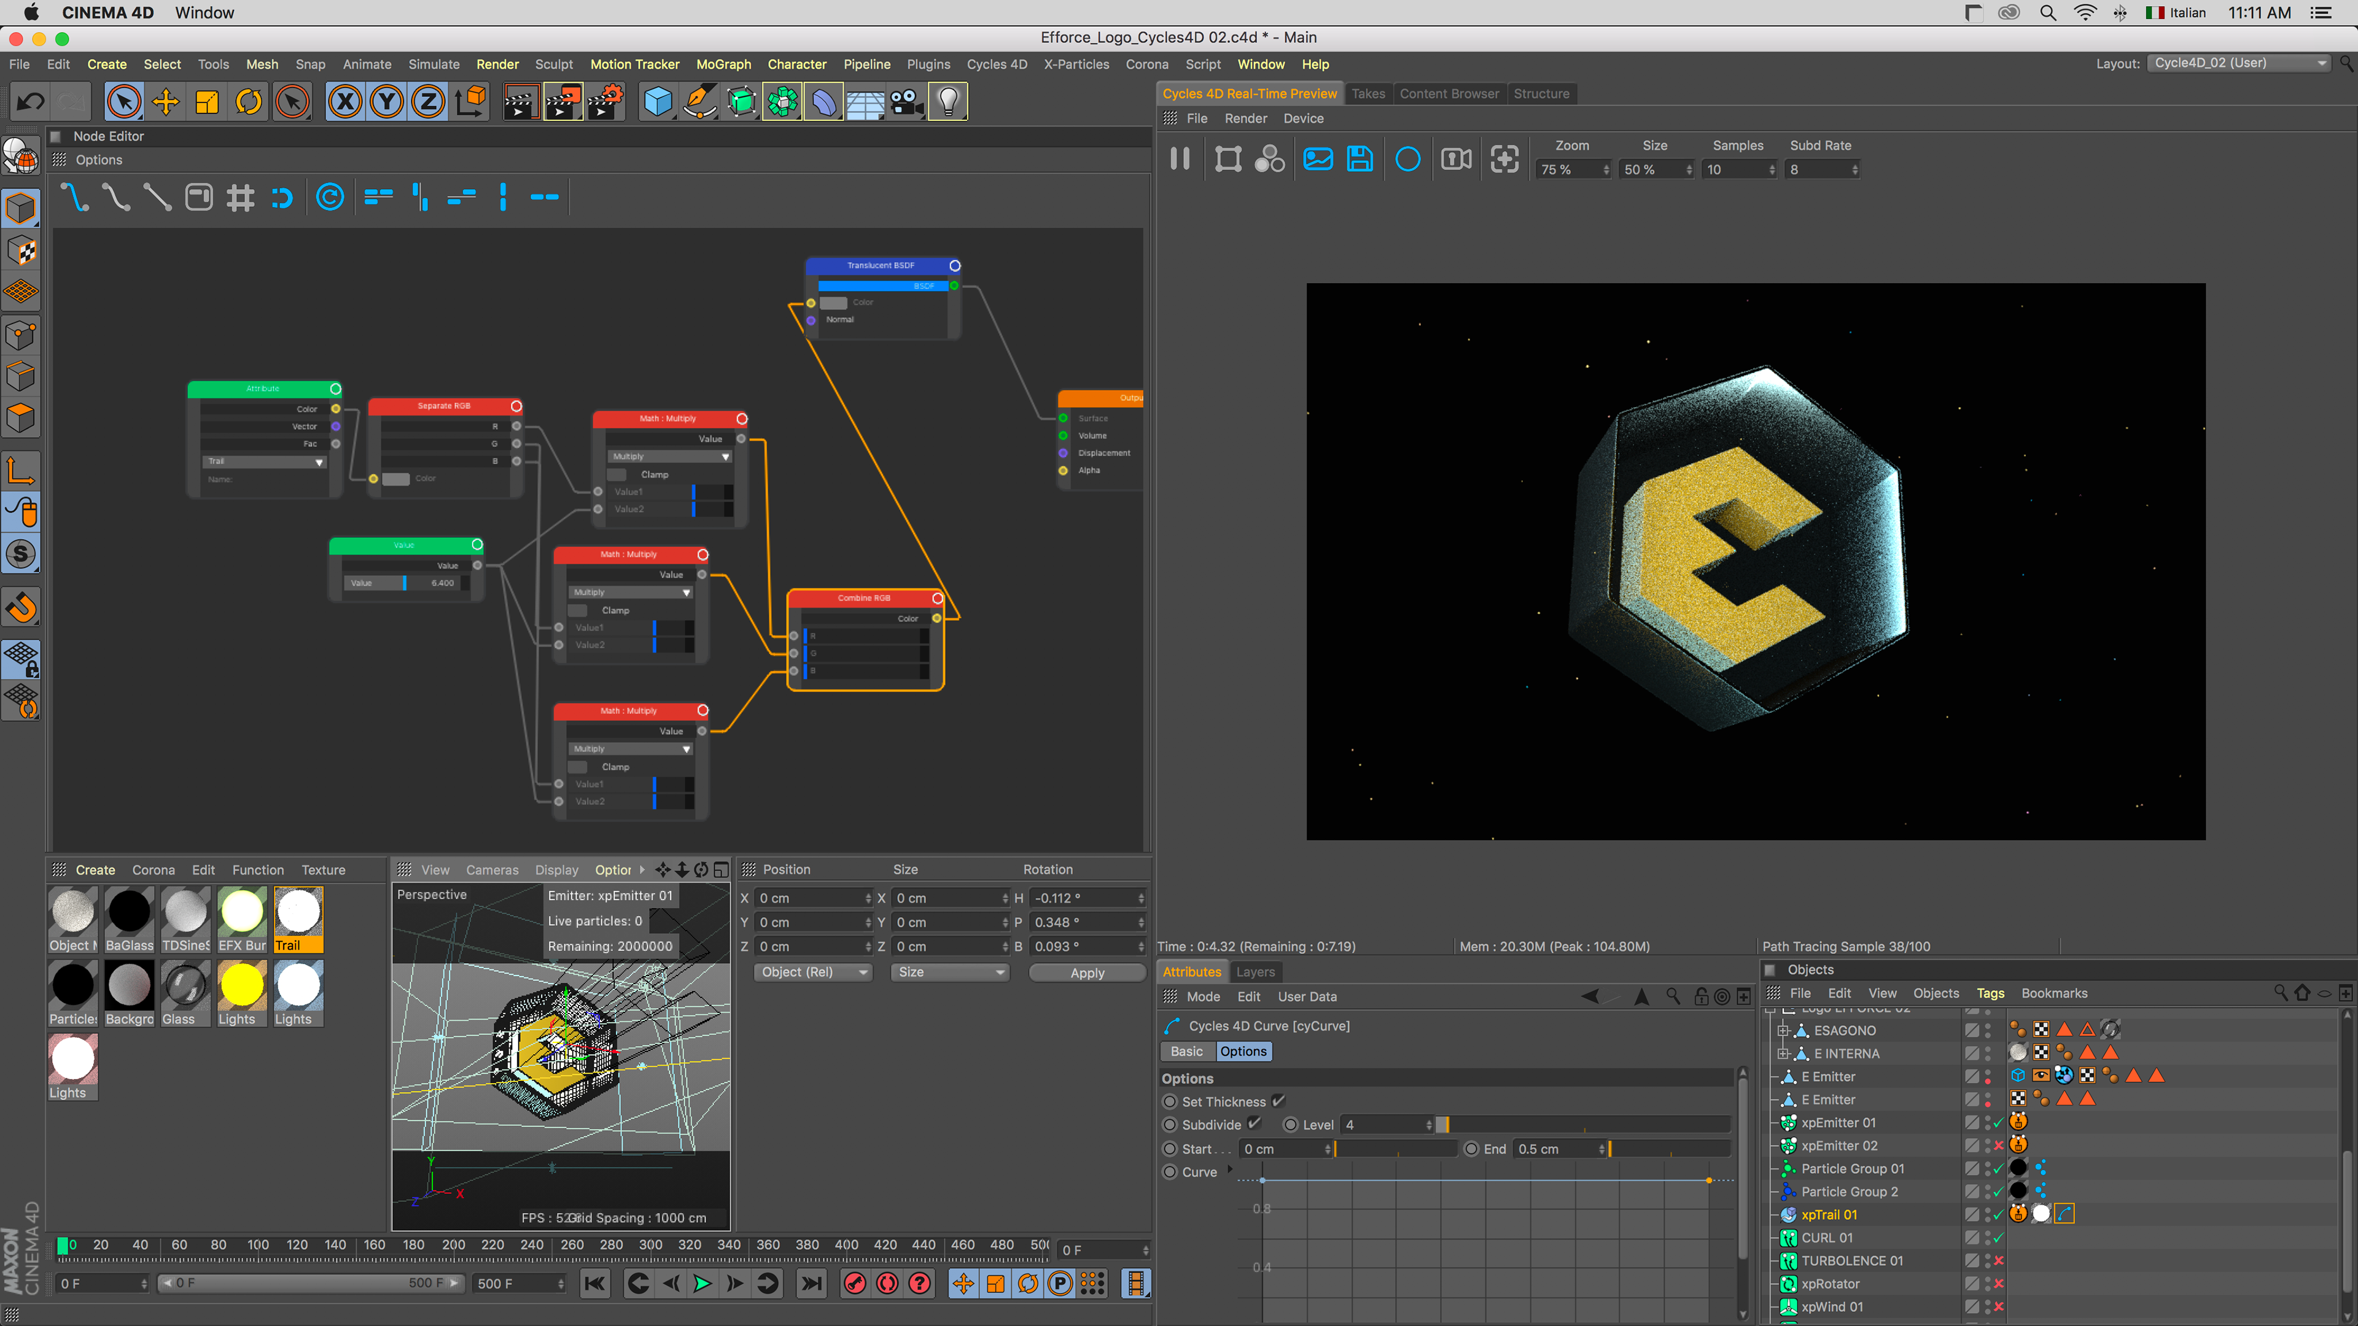The image size is (2358, 1326).
Task: Open the Layout dropdown
Action: [x=2239, y=63]
